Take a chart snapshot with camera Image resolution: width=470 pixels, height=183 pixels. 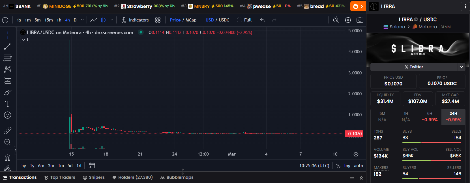(x=360, y=20)
